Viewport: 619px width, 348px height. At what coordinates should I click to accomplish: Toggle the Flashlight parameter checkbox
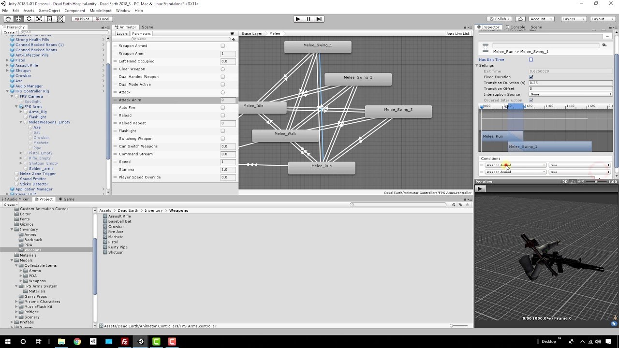point(222,131)
